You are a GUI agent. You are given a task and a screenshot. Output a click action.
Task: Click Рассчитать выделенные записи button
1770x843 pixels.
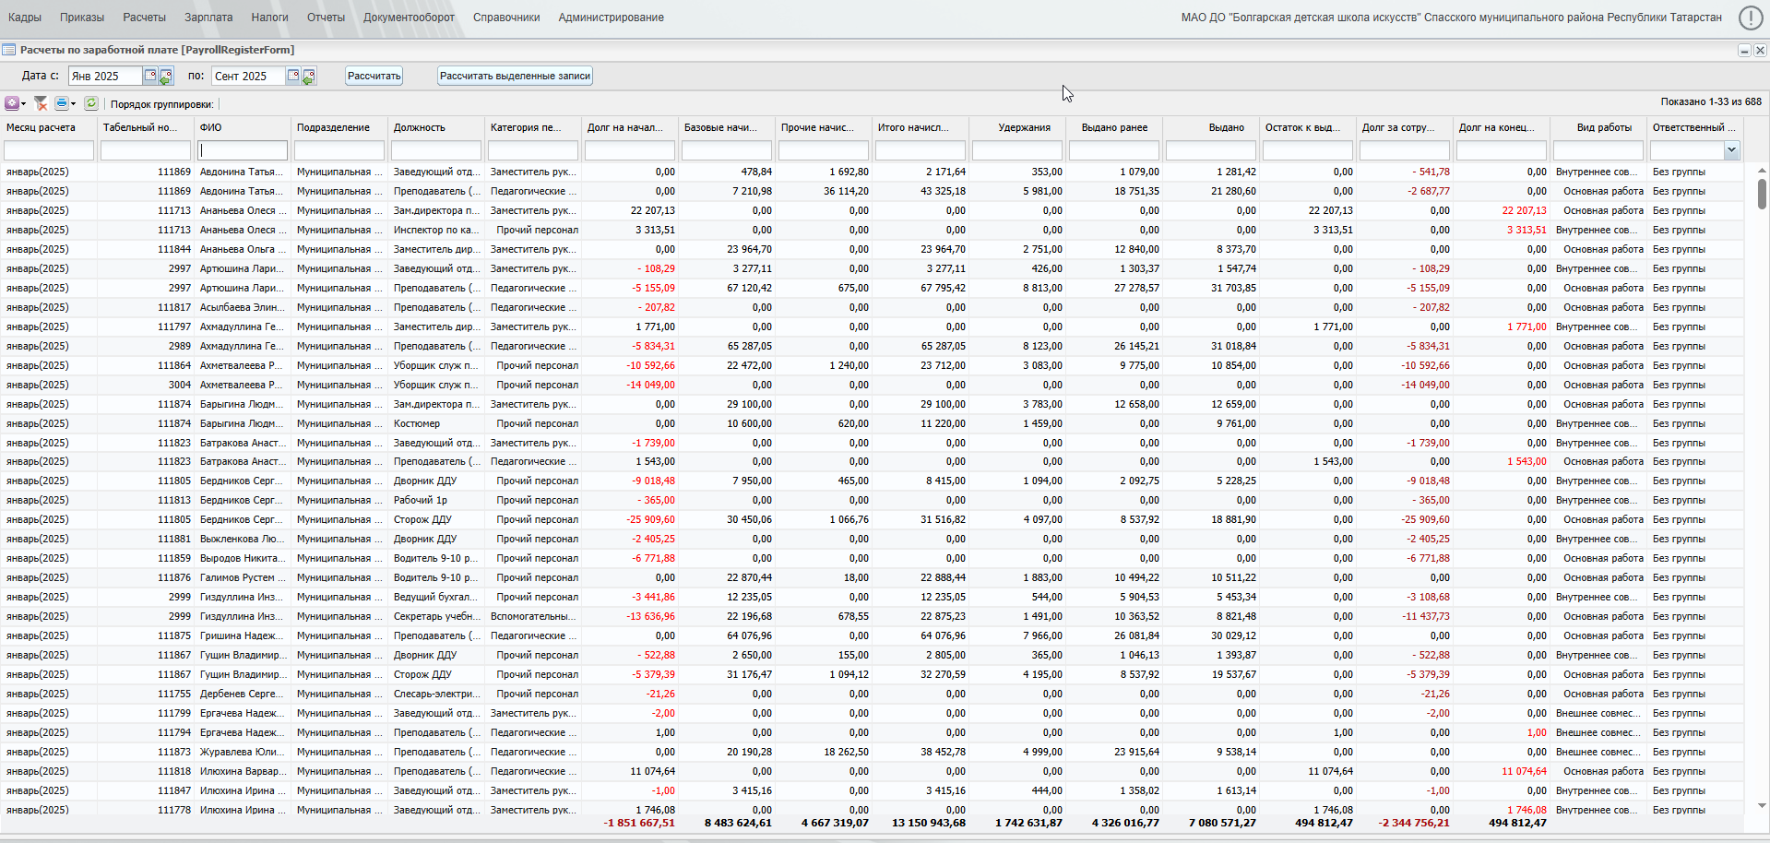[x=515, y=76]
